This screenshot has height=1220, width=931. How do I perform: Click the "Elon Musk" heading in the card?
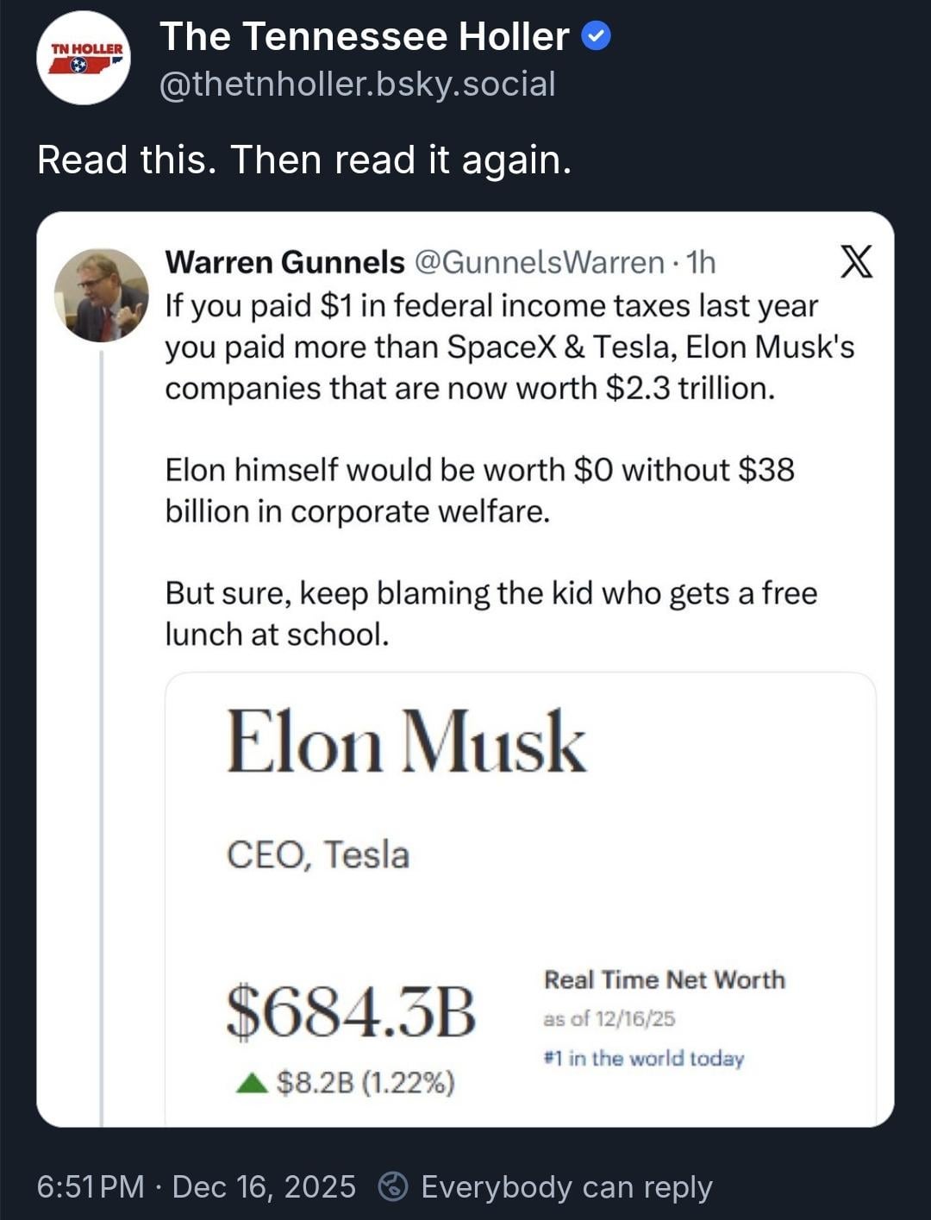pyautogui.click(x=406, y=742)
